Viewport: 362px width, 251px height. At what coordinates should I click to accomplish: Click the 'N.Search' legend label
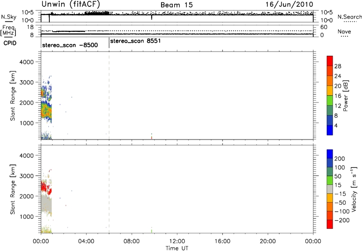[349, 17]
